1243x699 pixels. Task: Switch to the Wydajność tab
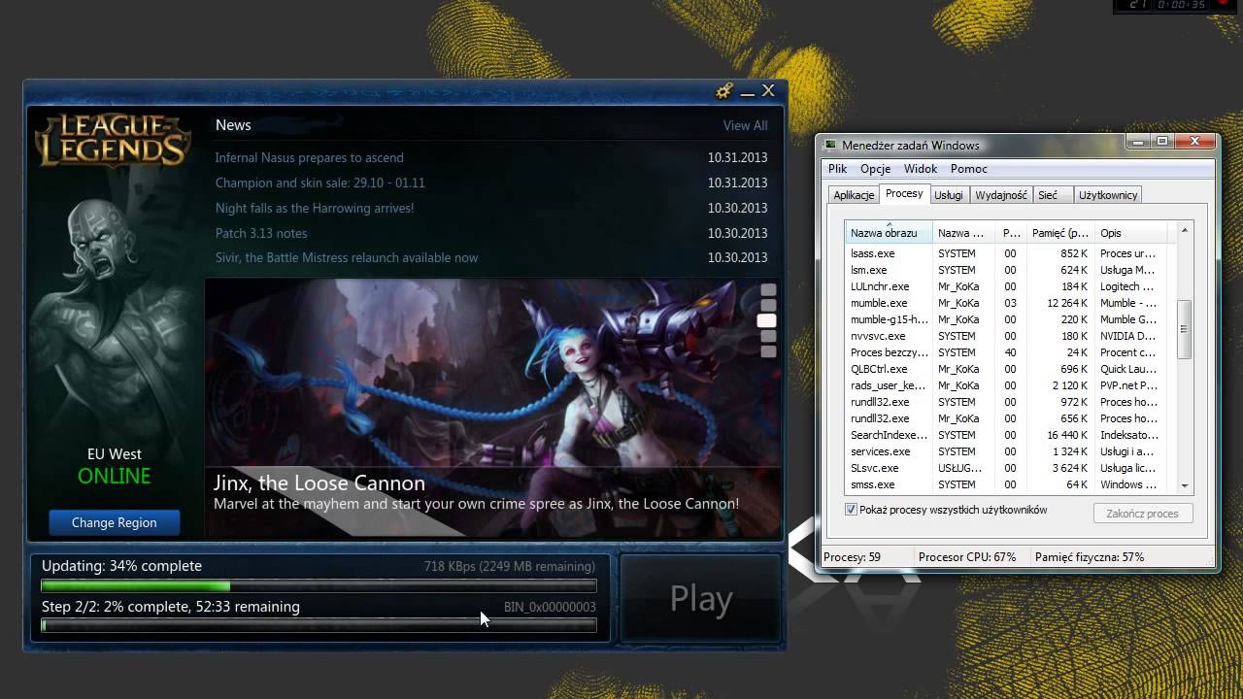pyautogui.click(x=1001, y=195)
